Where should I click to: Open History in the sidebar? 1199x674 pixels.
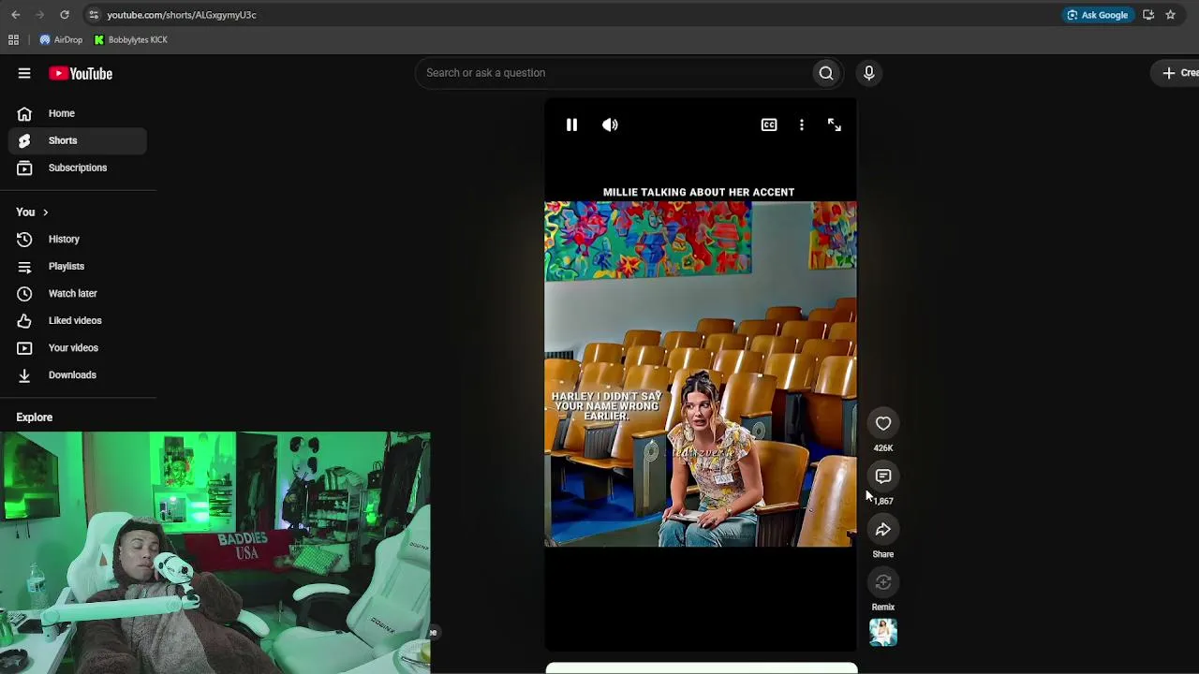tap(78, 240)
